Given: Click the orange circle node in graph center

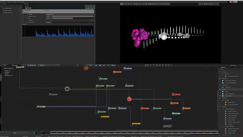Looking at the screenshot, I should click(x=129, y=99).
